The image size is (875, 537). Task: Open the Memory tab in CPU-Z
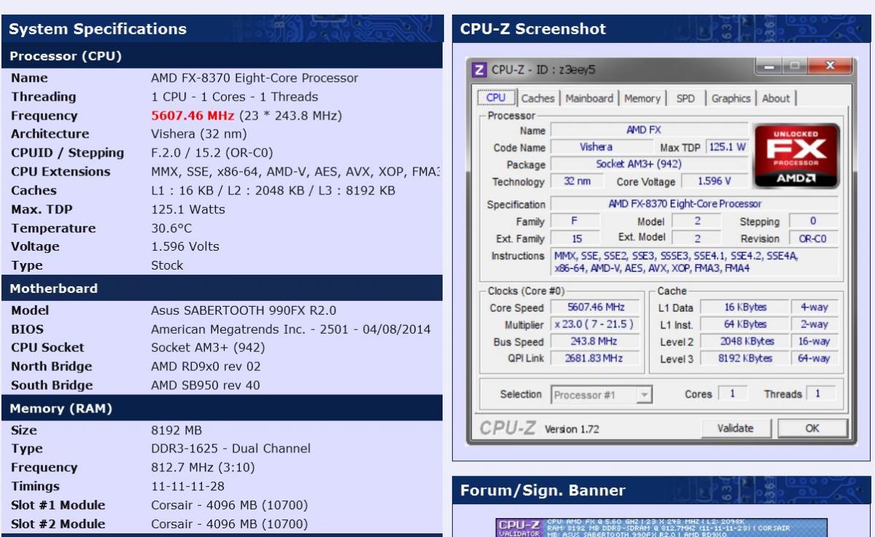[642, 98]
